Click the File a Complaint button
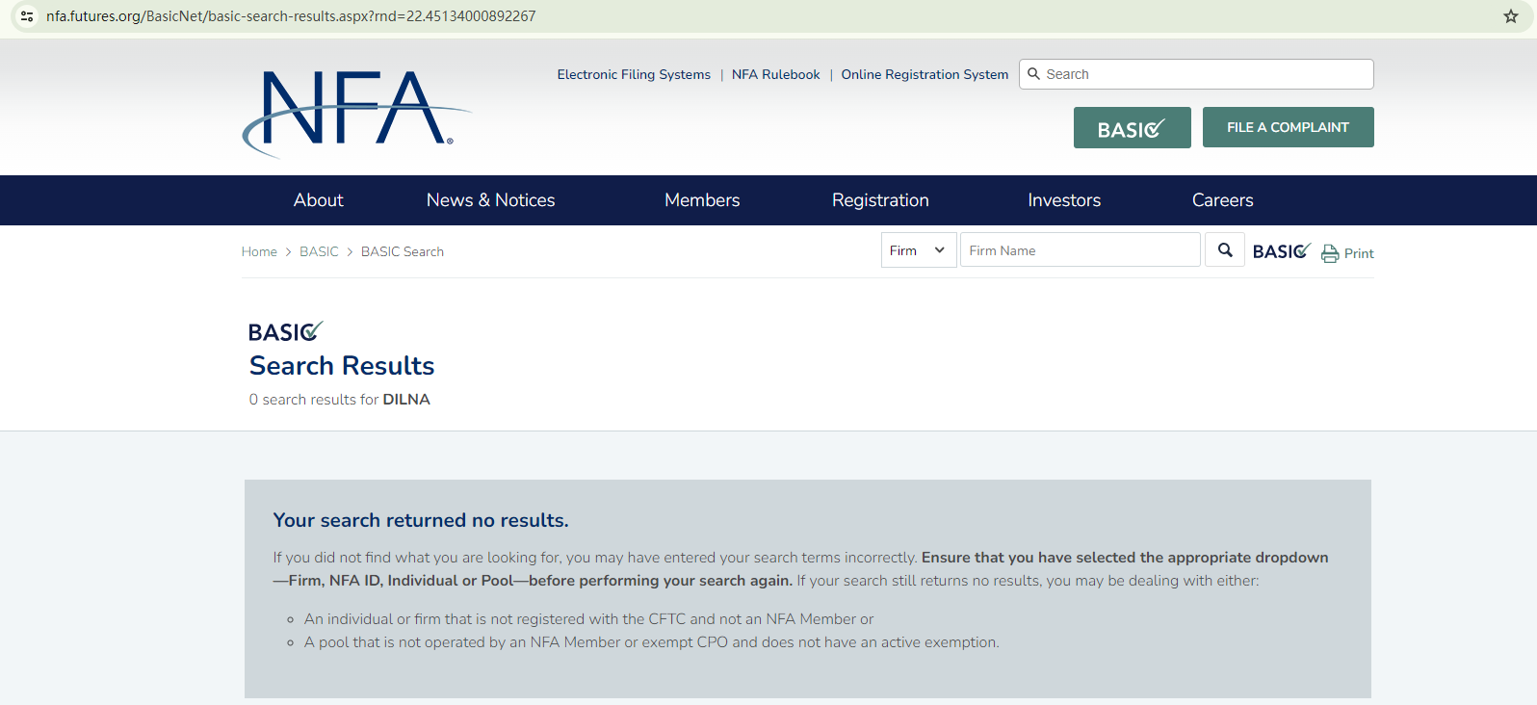 (x=1289, y=127)
